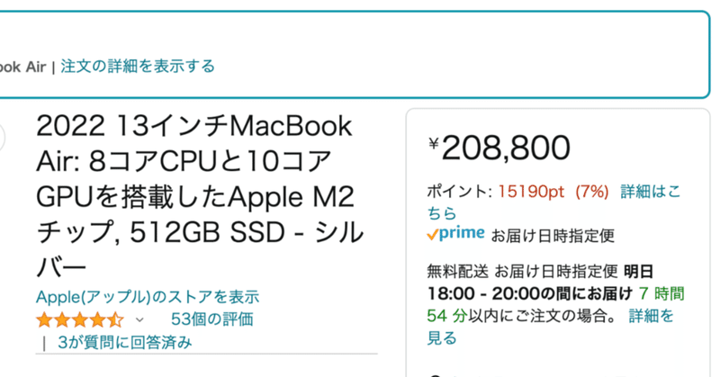Click the 2022 13インチMacBook Air product title
720x377 pixels.
200,196
